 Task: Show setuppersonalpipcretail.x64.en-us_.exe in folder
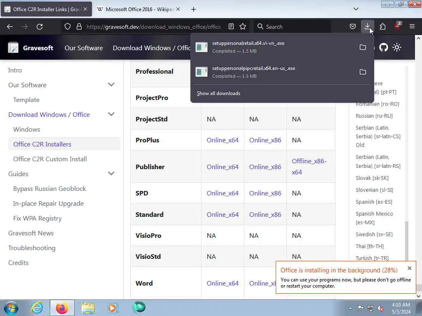click(363, 72)
